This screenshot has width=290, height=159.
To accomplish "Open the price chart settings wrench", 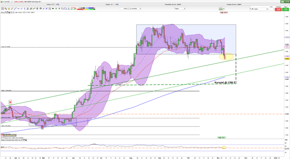I will point(5,12).
